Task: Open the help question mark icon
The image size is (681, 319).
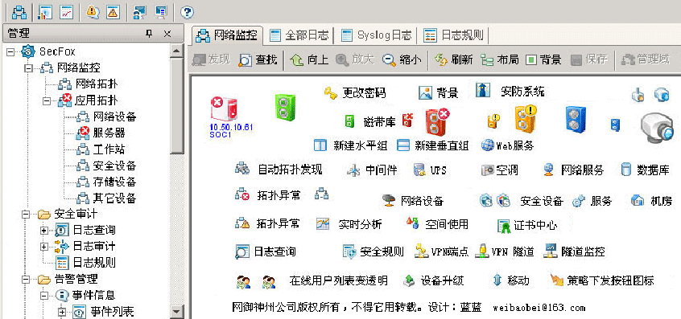Action: point(187,12)
